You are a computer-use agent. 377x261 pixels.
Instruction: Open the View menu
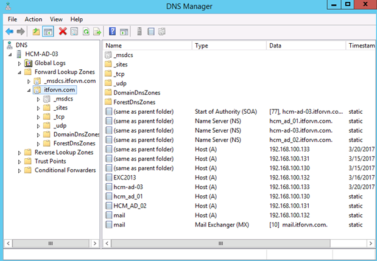(56, 19)
